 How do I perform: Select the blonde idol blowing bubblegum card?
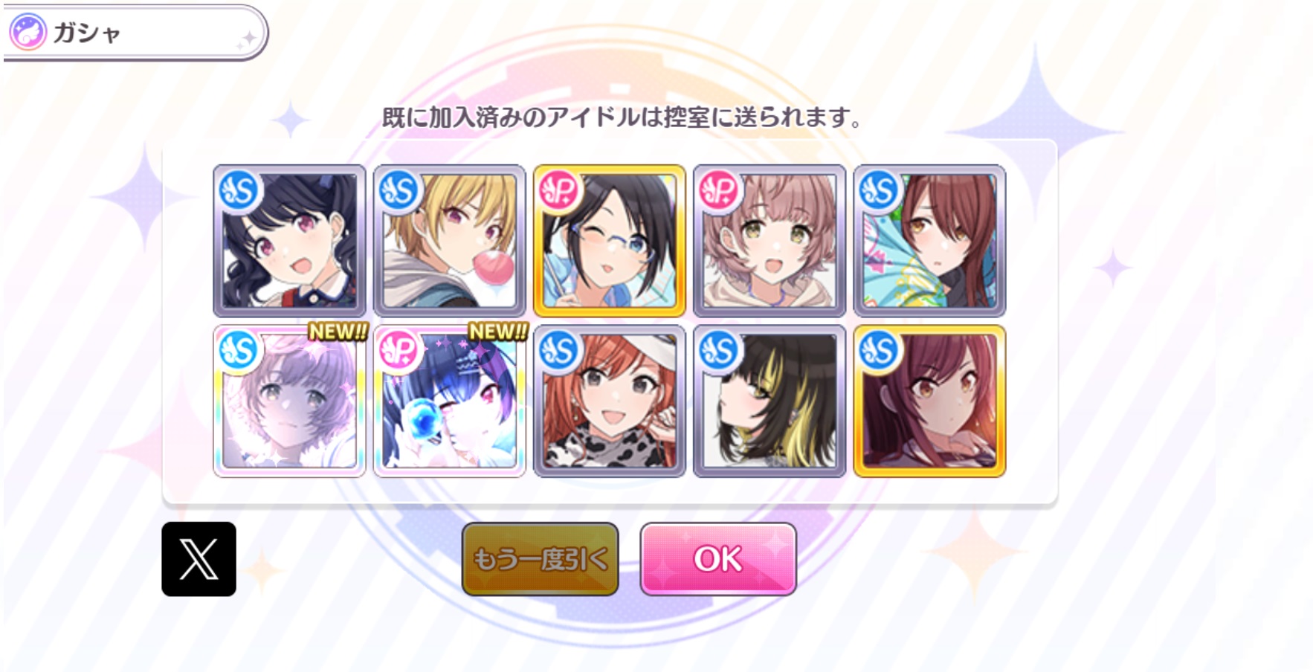(x=450, y=241)
